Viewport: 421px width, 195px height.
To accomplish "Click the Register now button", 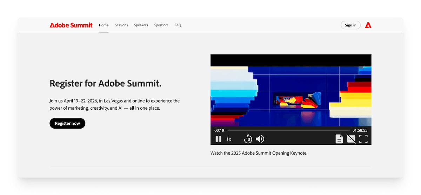I will [x=67, y=123].
